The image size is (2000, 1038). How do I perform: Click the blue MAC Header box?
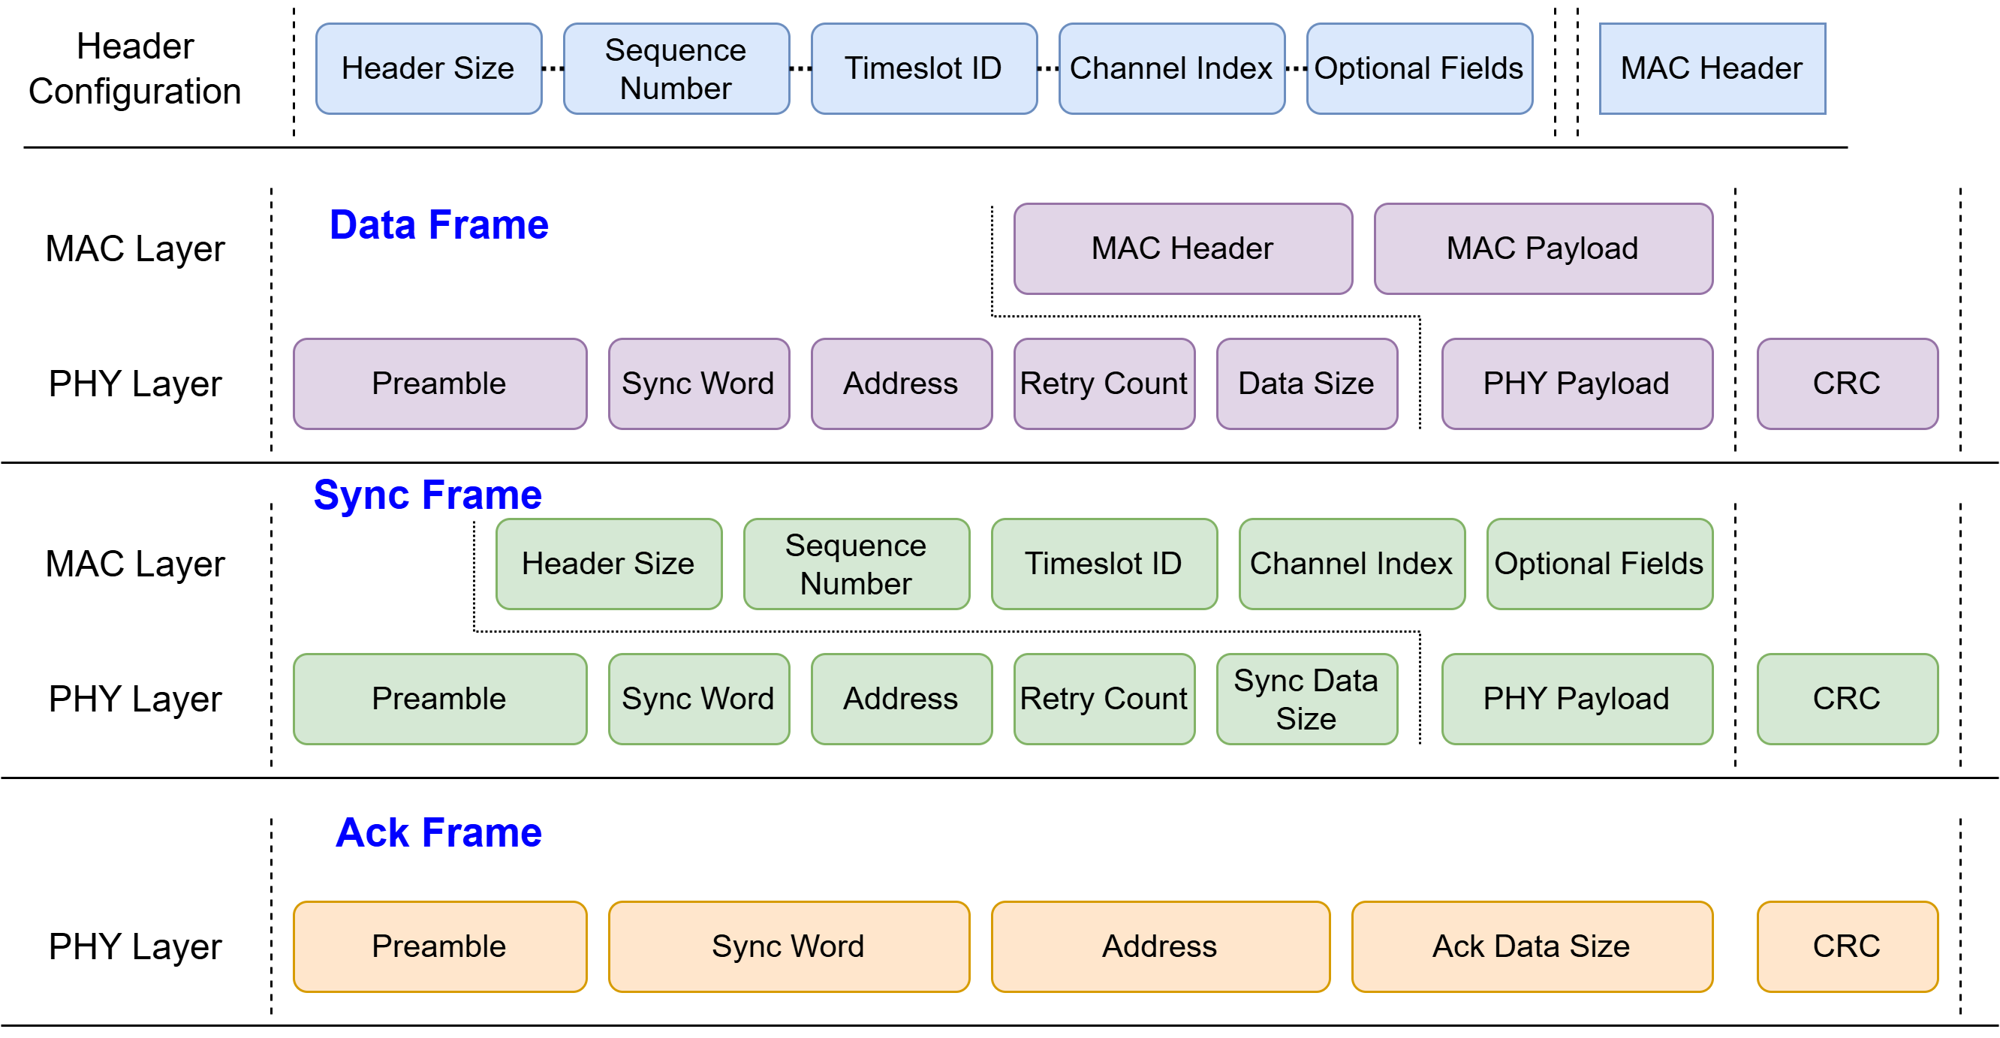click(1712, 68)
